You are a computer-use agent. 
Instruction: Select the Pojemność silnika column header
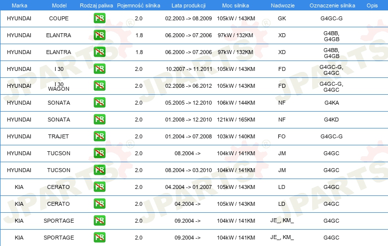coord(138,5)
